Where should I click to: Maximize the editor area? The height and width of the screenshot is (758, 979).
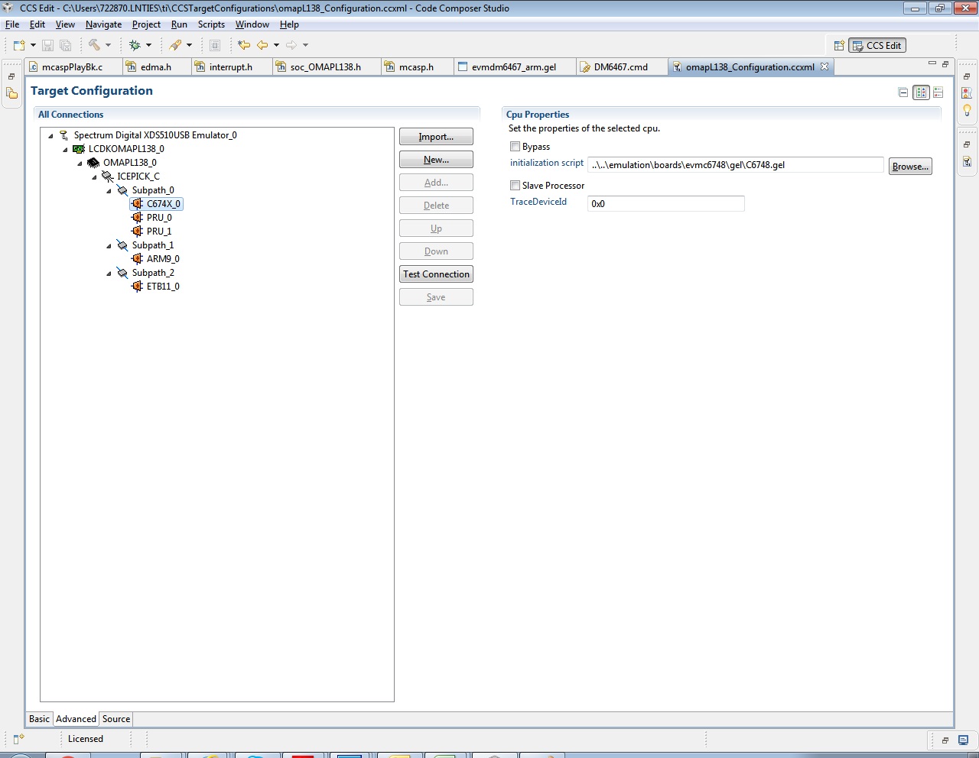pyautogui.click(x=945, y=63)
